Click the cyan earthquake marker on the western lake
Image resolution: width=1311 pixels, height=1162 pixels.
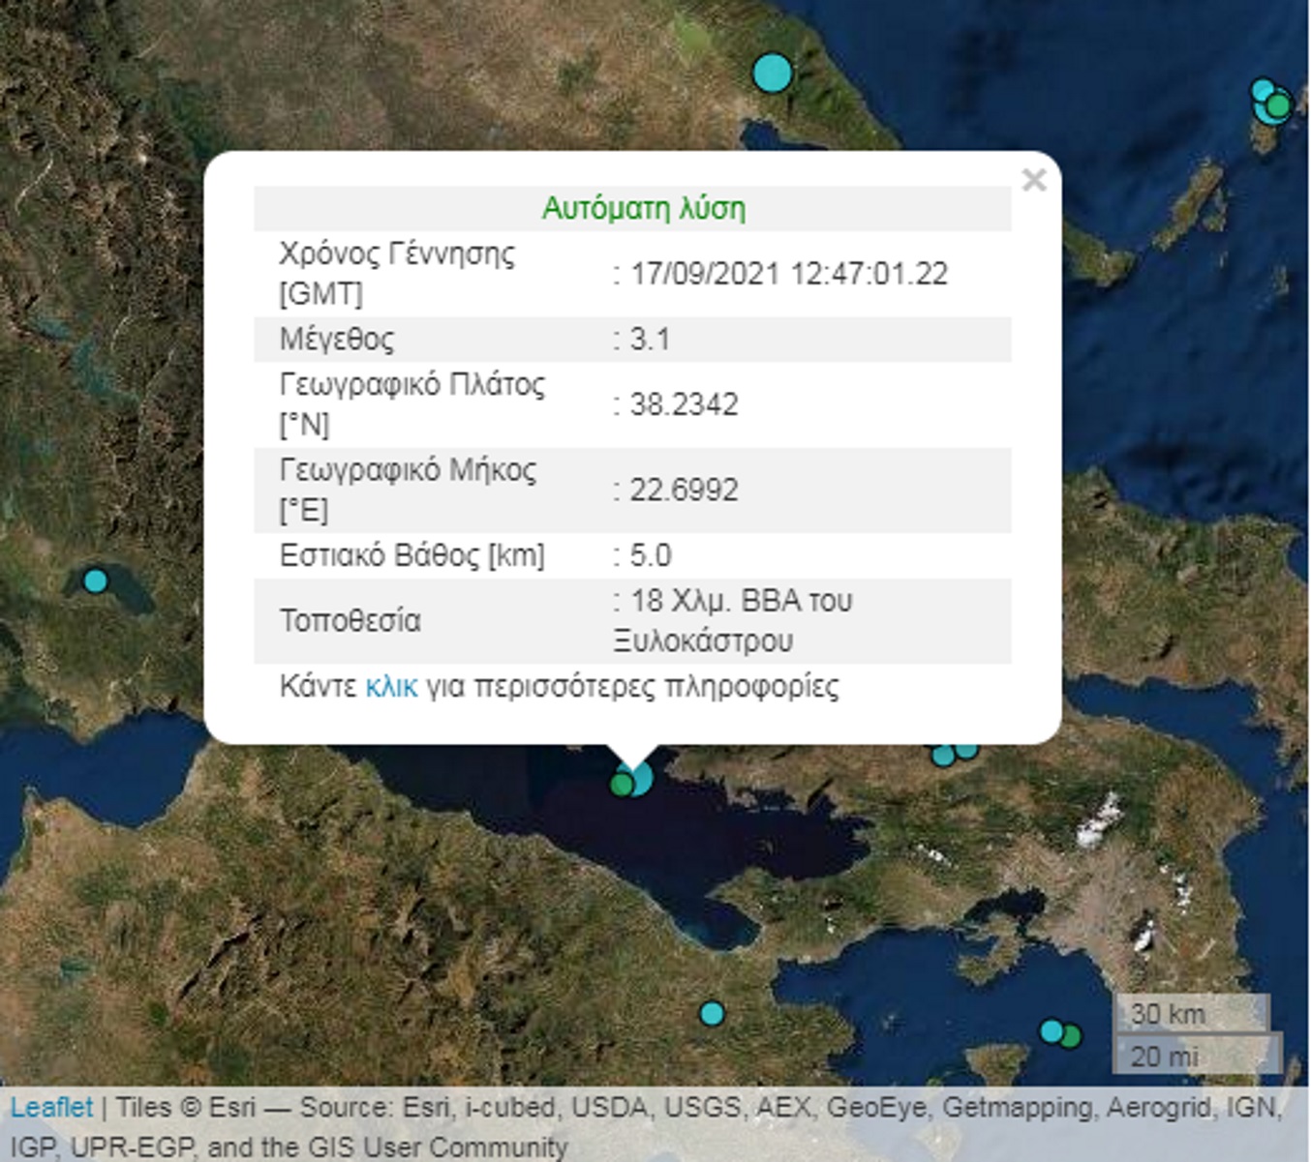(x=95, y=581)
